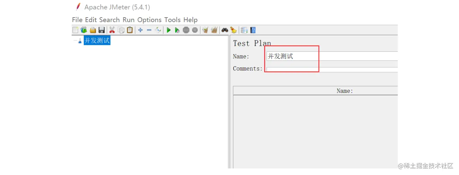Open the Edit menu

(91, 20)
